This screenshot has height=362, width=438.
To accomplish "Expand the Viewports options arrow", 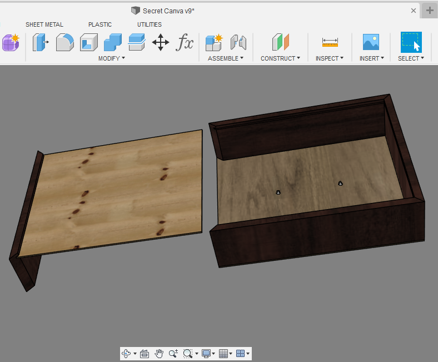I will (x=248, y=354).
